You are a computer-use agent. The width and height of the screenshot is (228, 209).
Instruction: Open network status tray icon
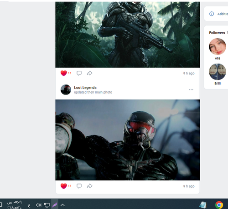coord(47,205)
